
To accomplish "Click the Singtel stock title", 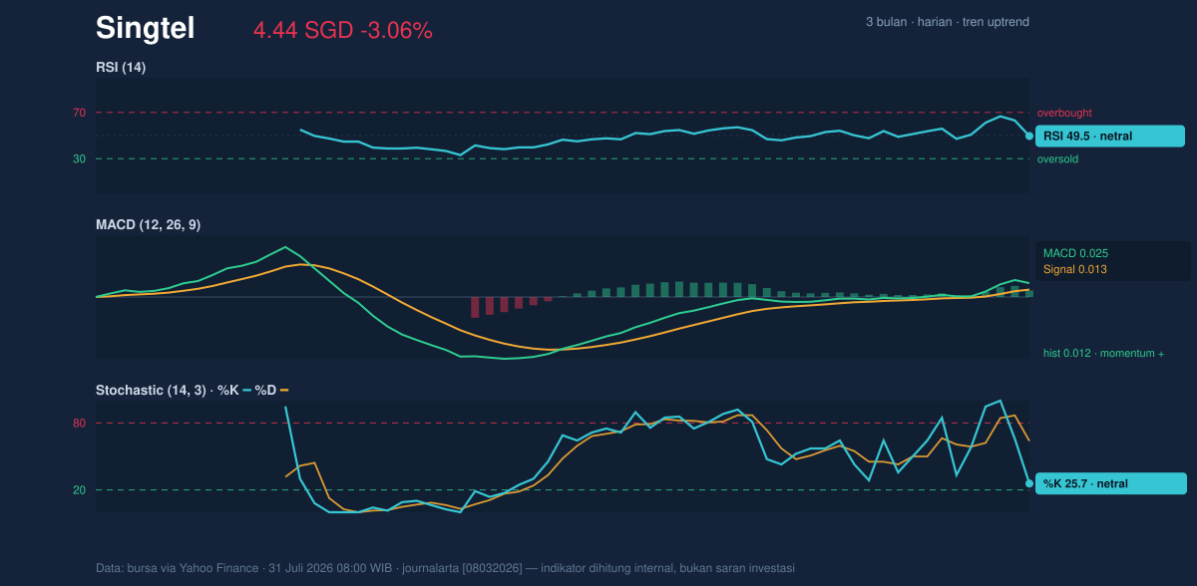I will [145, 29].
